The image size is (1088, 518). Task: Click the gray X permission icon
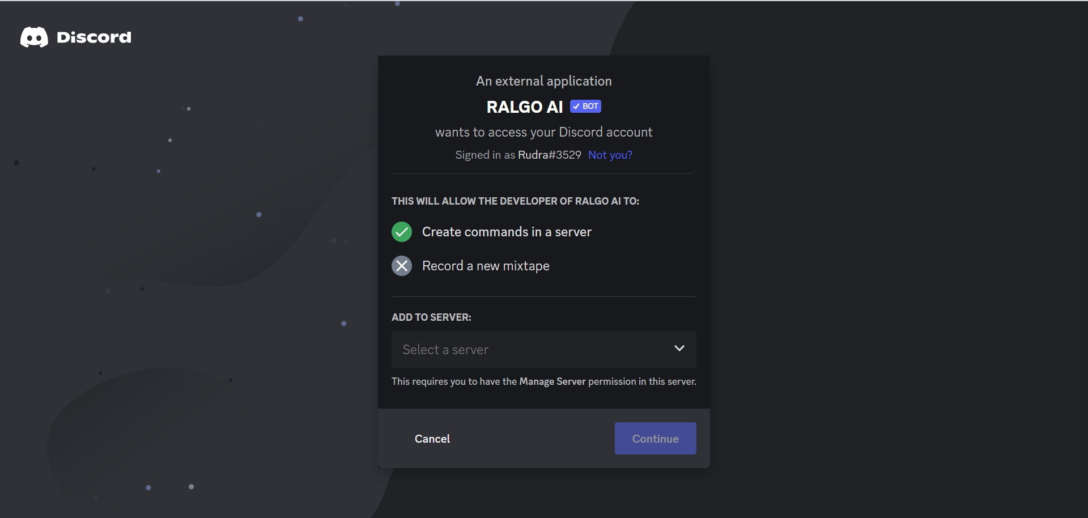tap(402, 266)
